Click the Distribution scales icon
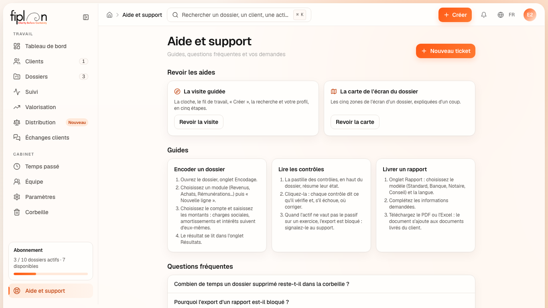Image resolution: width=548 pixels, height=308 pixels. (x=17, y=122)
